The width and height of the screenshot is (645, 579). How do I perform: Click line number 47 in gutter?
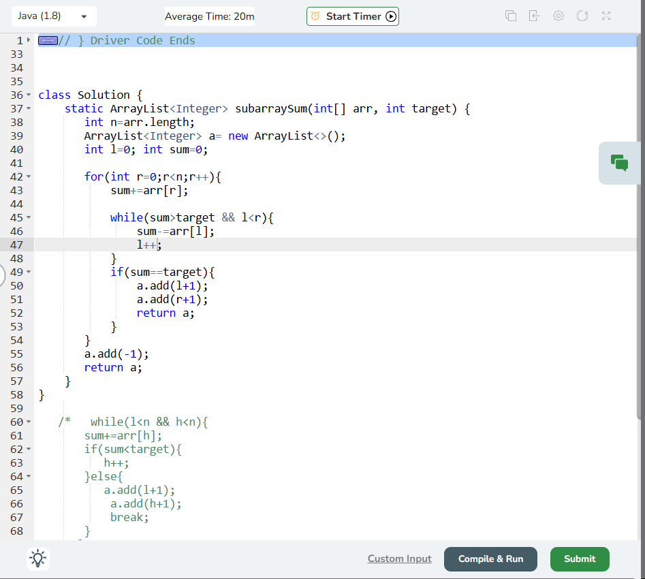point(16,245)
